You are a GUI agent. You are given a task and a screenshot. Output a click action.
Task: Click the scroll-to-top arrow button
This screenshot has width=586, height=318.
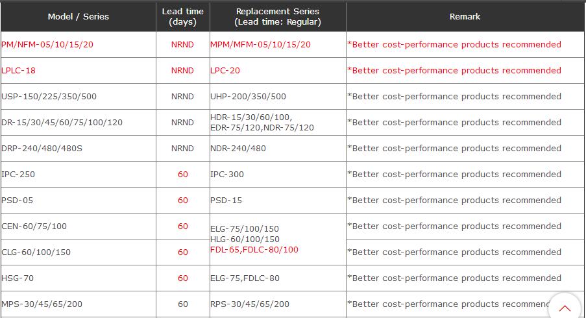click(565, 308)
